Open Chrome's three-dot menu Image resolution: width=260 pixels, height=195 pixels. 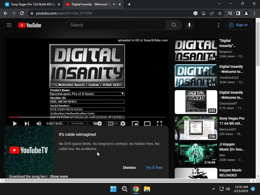point(254,13)
